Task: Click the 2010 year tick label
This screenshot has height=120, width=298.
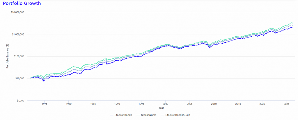Action: [x=214, y=104]
